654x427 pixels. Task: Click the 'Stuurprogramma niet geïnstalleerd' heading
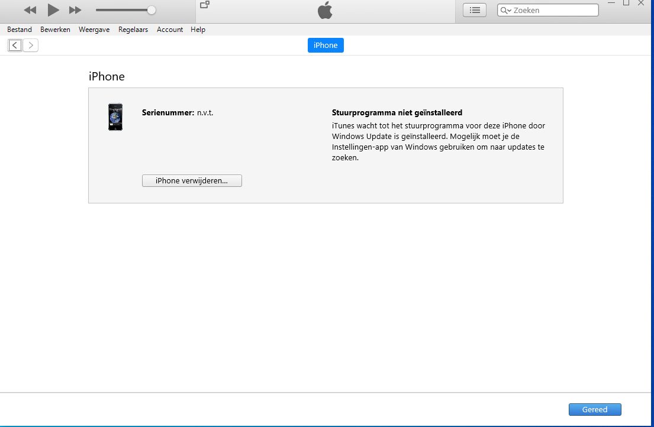(x=397, y=112)
